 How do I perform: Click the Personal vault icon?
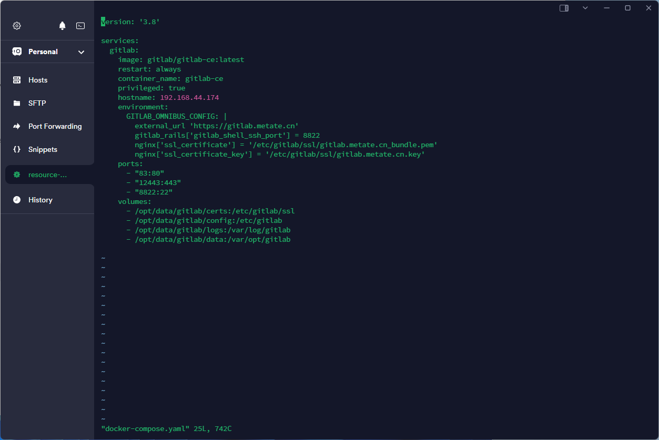click(17, 52)
